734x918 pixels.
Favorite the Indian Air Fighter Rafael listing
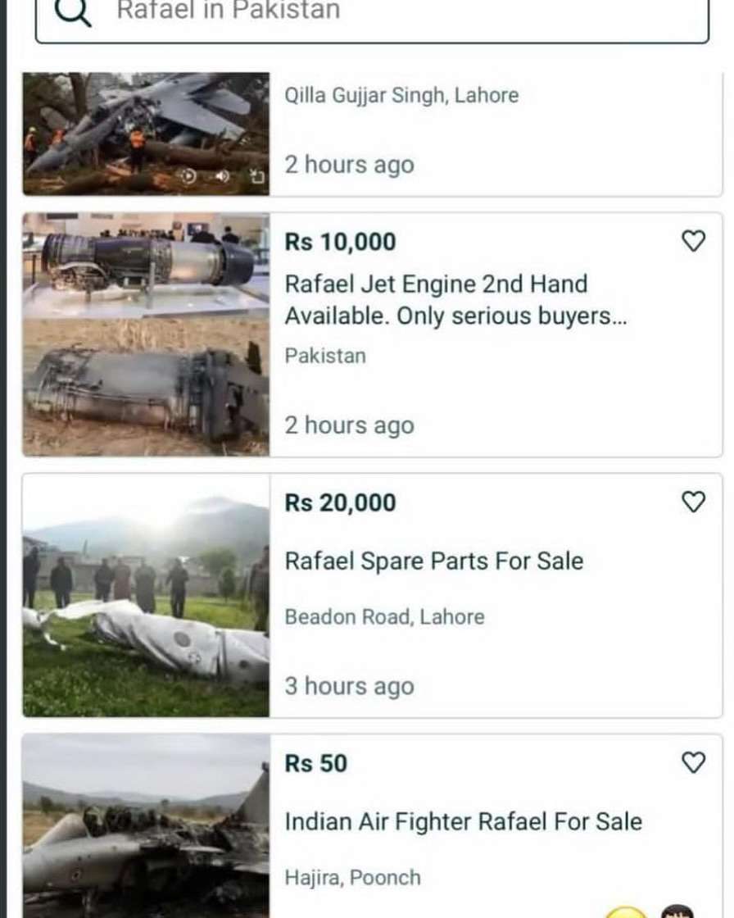(693, 762)
